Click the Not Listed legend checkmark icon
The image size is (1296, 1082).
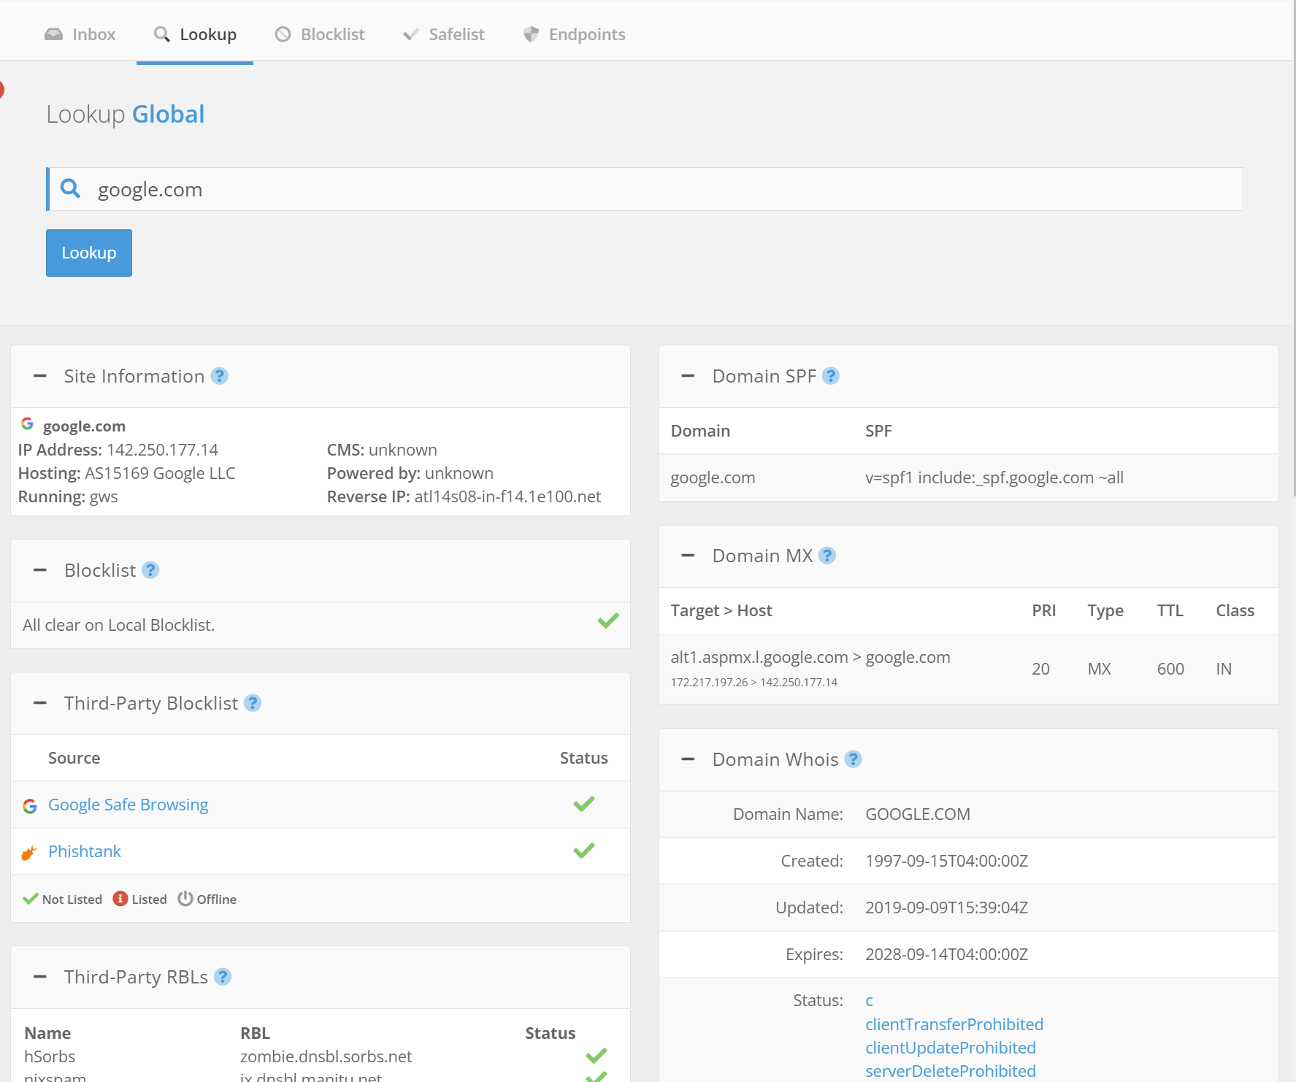[30, 899]
